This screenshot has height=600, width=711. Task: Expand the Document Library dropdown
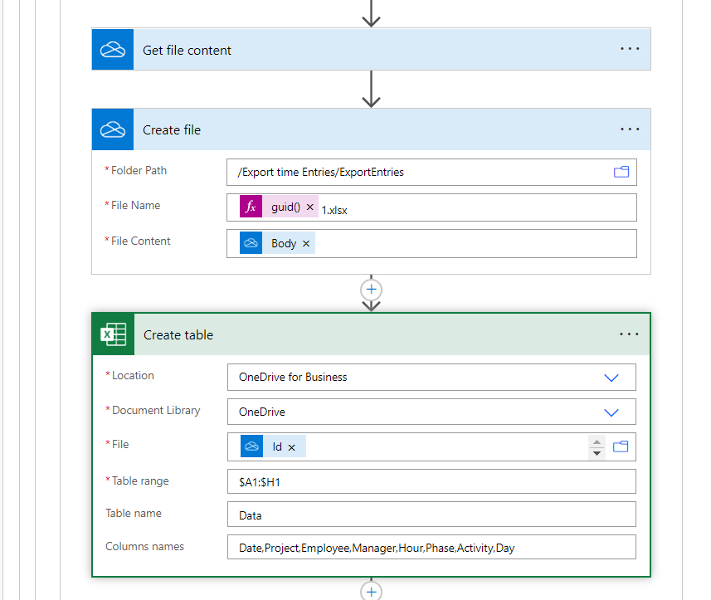(611, 412)
